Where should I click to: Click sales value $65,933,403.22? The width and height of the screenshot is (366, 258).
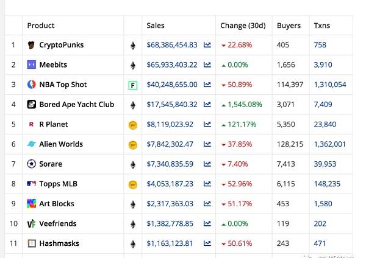(172, 64)
